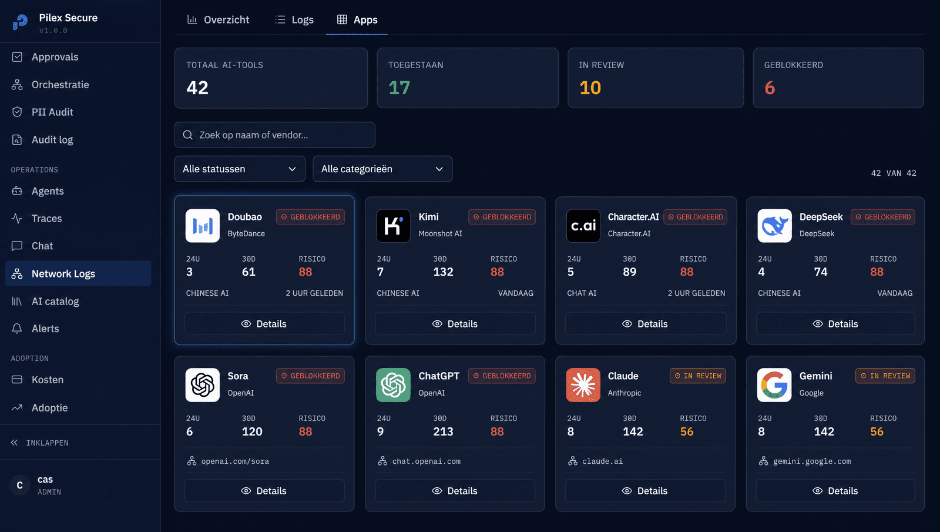Screen dimensions: 940x532
Task: Click the claude.ai domain text
Action: [x=602, y=461]
